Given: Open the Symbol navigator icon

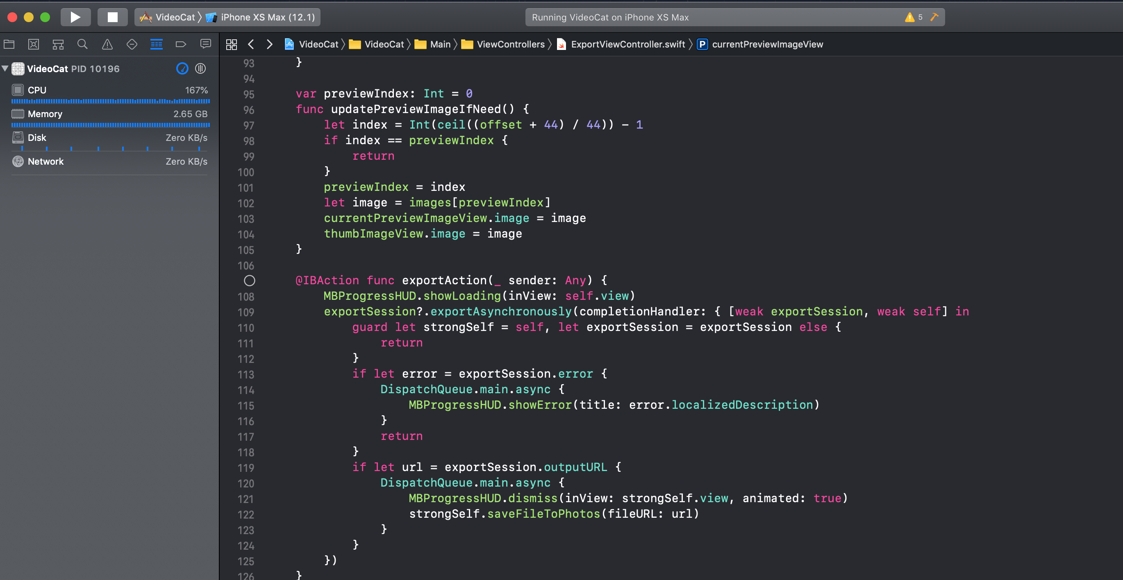Looking at the screenshot, I should [58, 44].
